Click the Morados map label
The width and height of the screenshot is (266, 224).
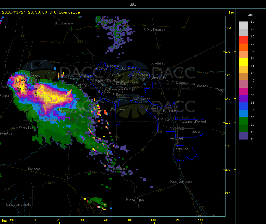tap(35, 169)
